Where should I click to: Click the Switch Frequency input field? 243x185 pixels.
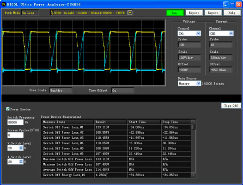pos(15,122)
